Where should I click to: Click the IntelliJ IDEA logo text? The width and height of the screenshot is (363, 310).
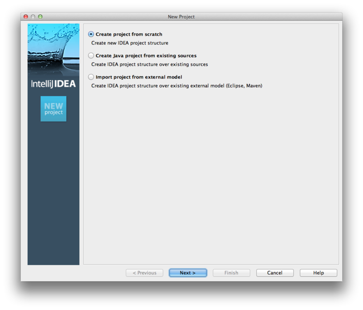pyautogui.click(x=54, y=84)
